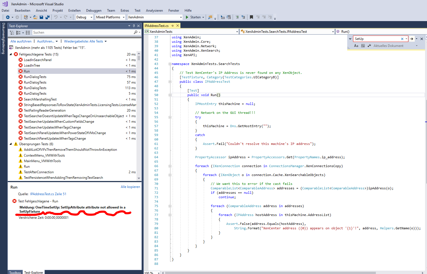Click the Alle kopieren link
427x274 pixels.
coord(130,187)
